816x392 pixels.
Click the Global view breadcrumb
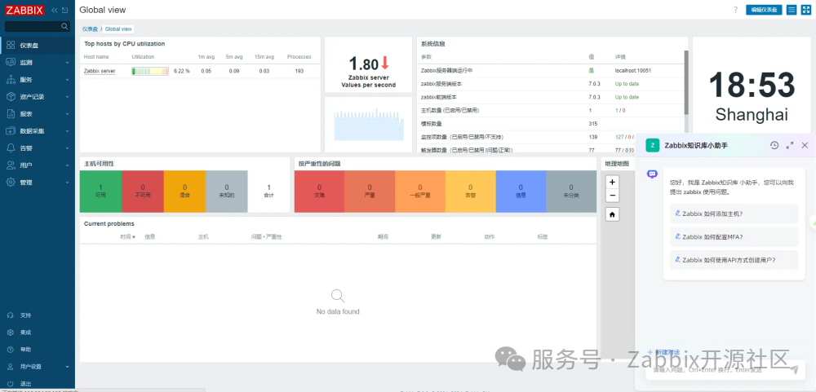(x=118, y=29)
